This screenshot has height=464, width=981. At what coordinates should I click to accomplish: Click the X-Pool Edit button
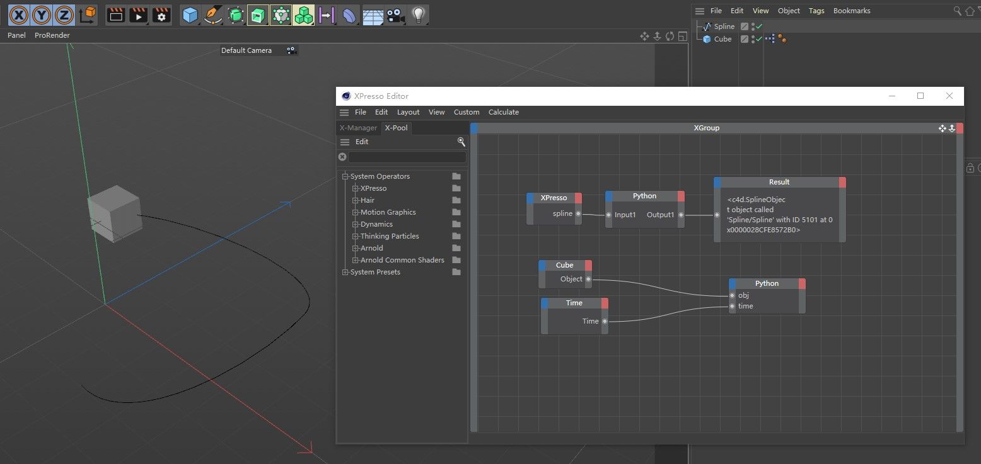pos(362,142)
